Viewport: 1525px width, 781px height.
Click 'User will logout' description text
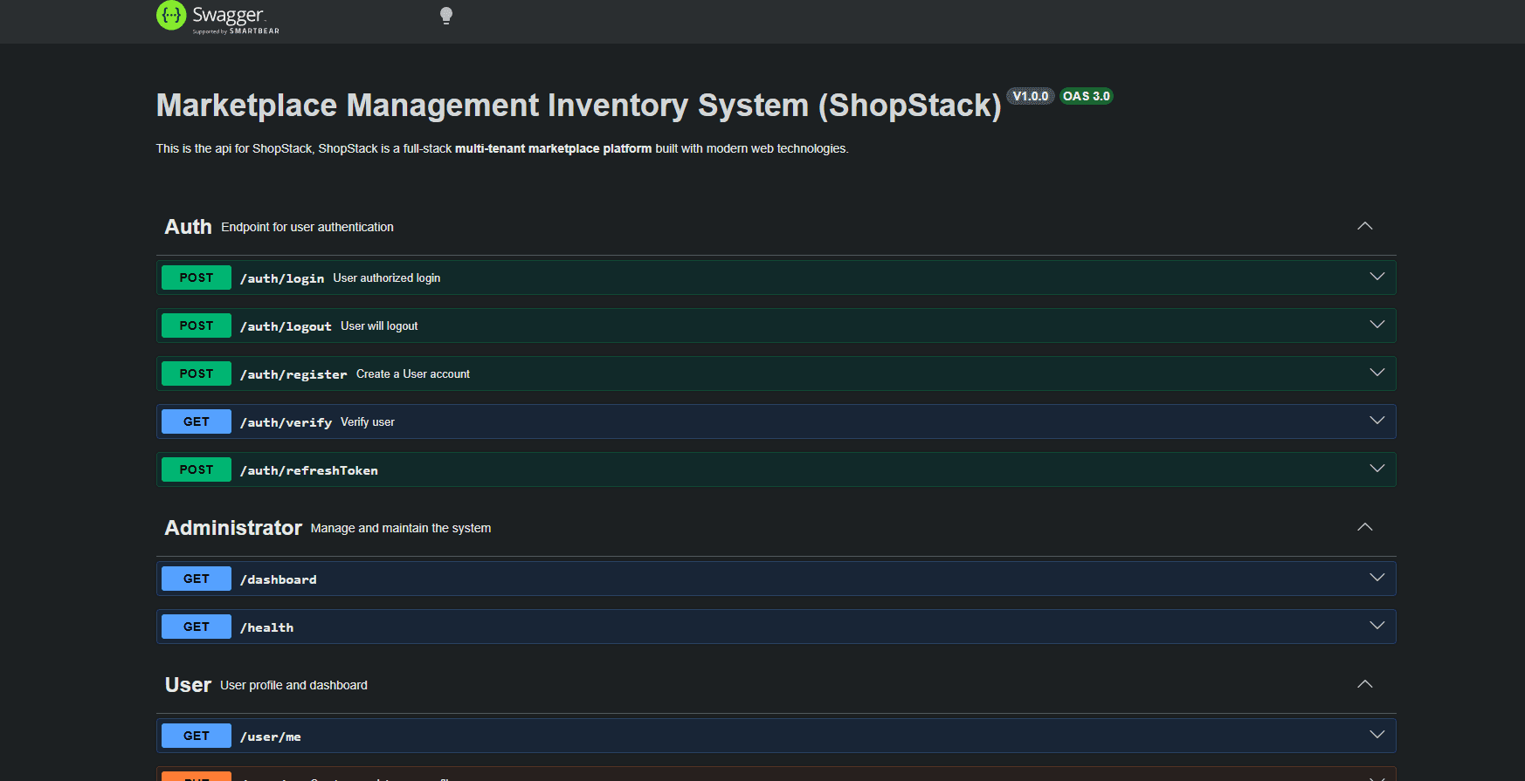[379, 325]
